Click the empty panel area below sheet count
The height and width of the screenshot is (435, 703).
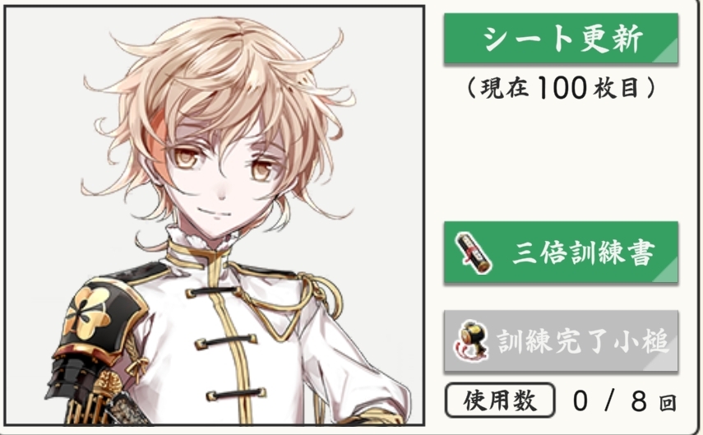tap(561, 161)
